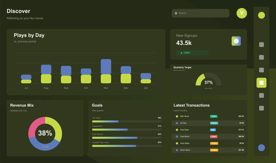Screen dimensions: 276x163
Task: Click the 37% Quarterly Target gauge
Action: 208,80
